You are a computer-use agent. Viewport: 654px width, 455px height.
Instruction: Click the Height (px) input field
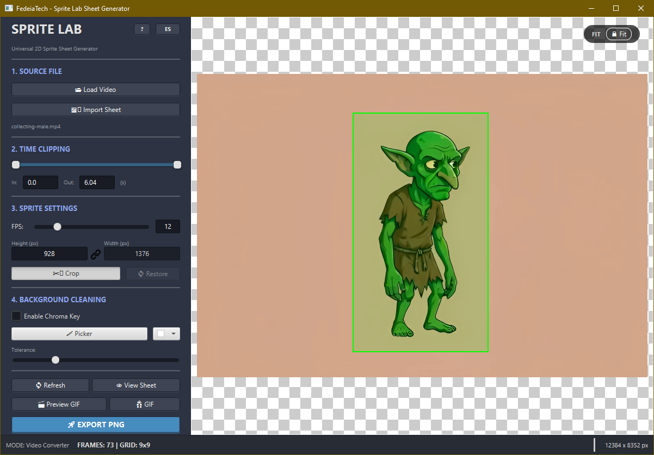click(50, 254)
